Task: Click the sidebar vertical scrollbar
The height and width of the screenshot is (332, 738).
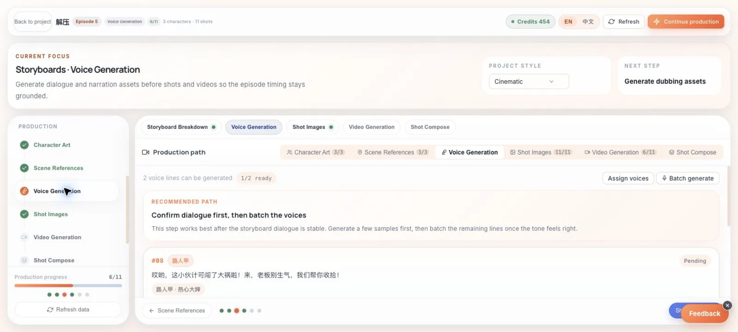Action: (127, 210)
